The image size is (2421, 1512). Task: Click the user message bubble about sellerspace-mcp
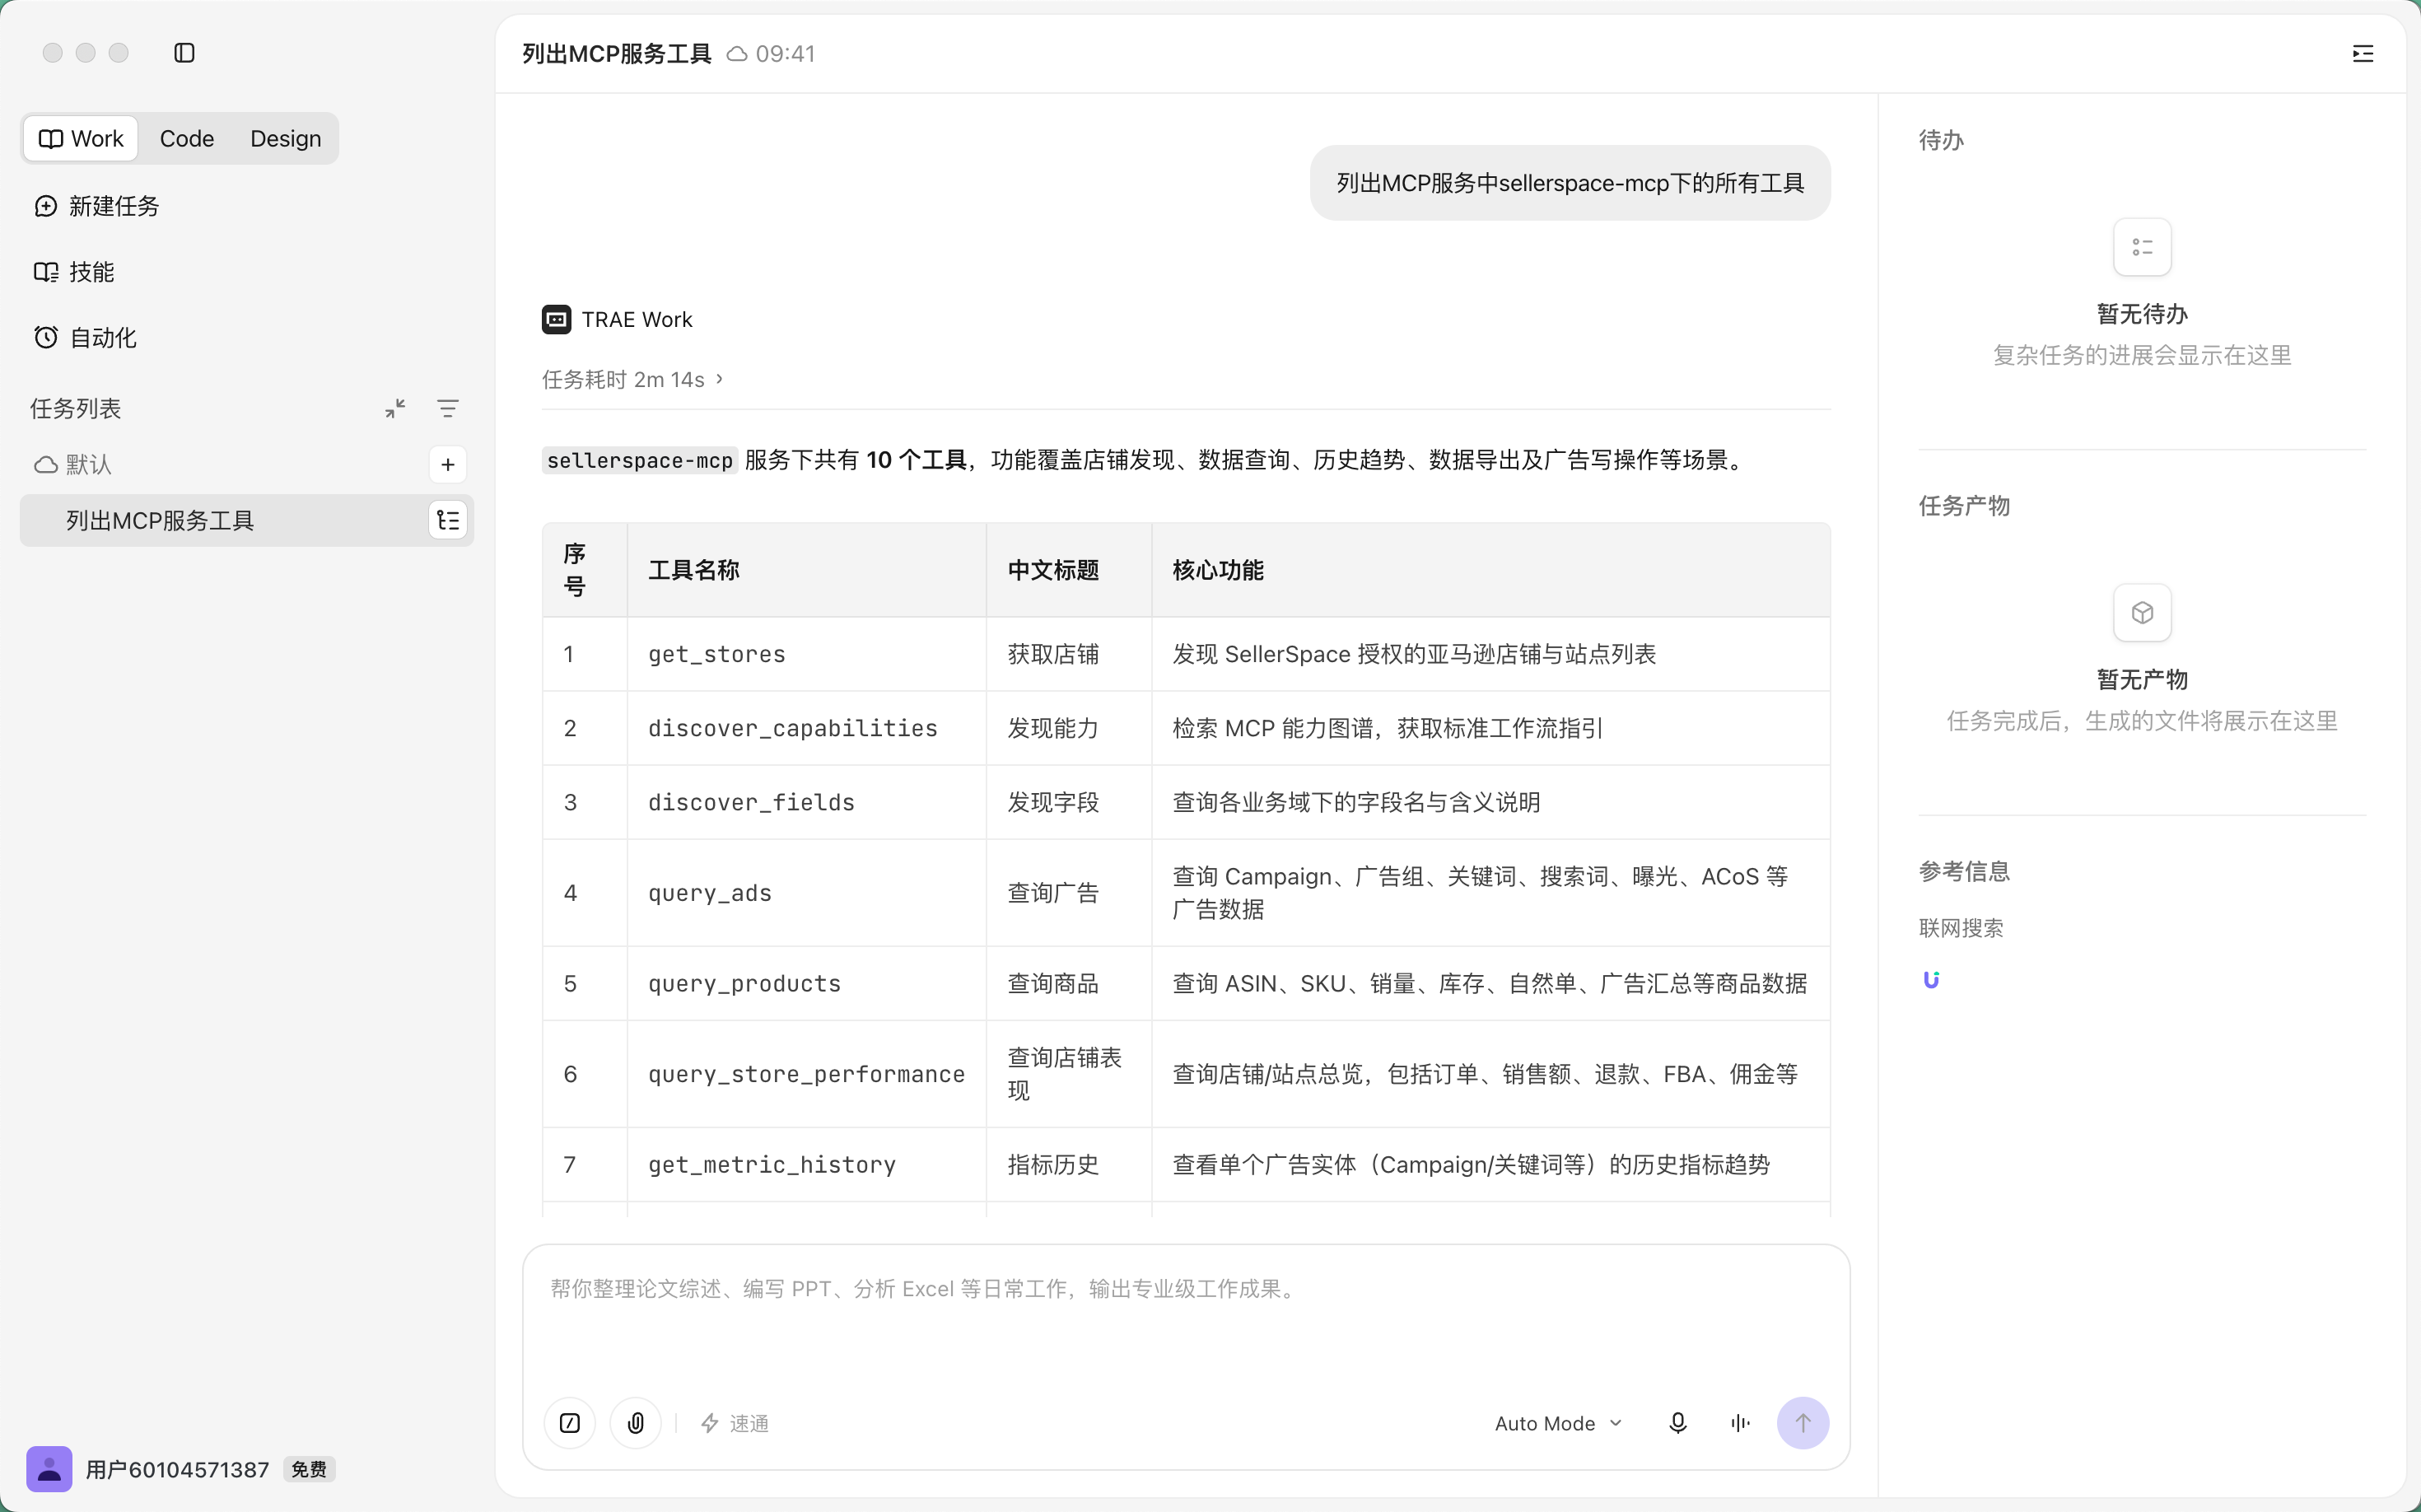point(1570,183)
